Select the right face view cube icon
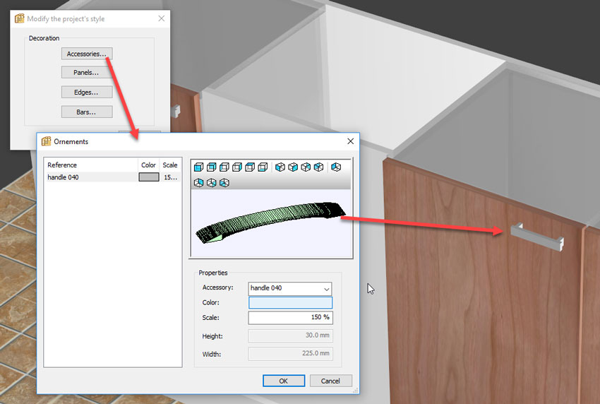600x404 pixels. pos(237,167)
